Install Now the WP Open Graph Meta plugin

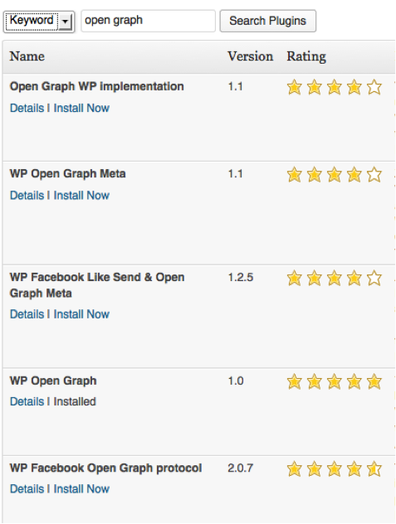point(81,195)
